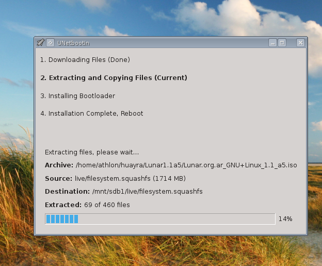Click the Extracted 69 of 460 files line
This screenshot has width=322, height=266.
point(87,205)
